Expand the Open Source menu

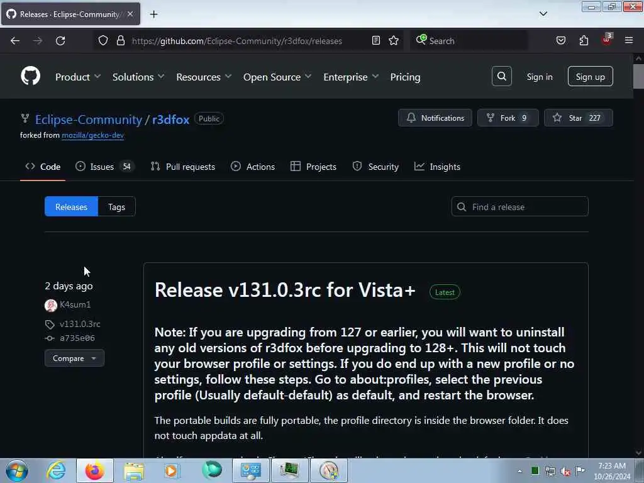[x=277, y=77]
